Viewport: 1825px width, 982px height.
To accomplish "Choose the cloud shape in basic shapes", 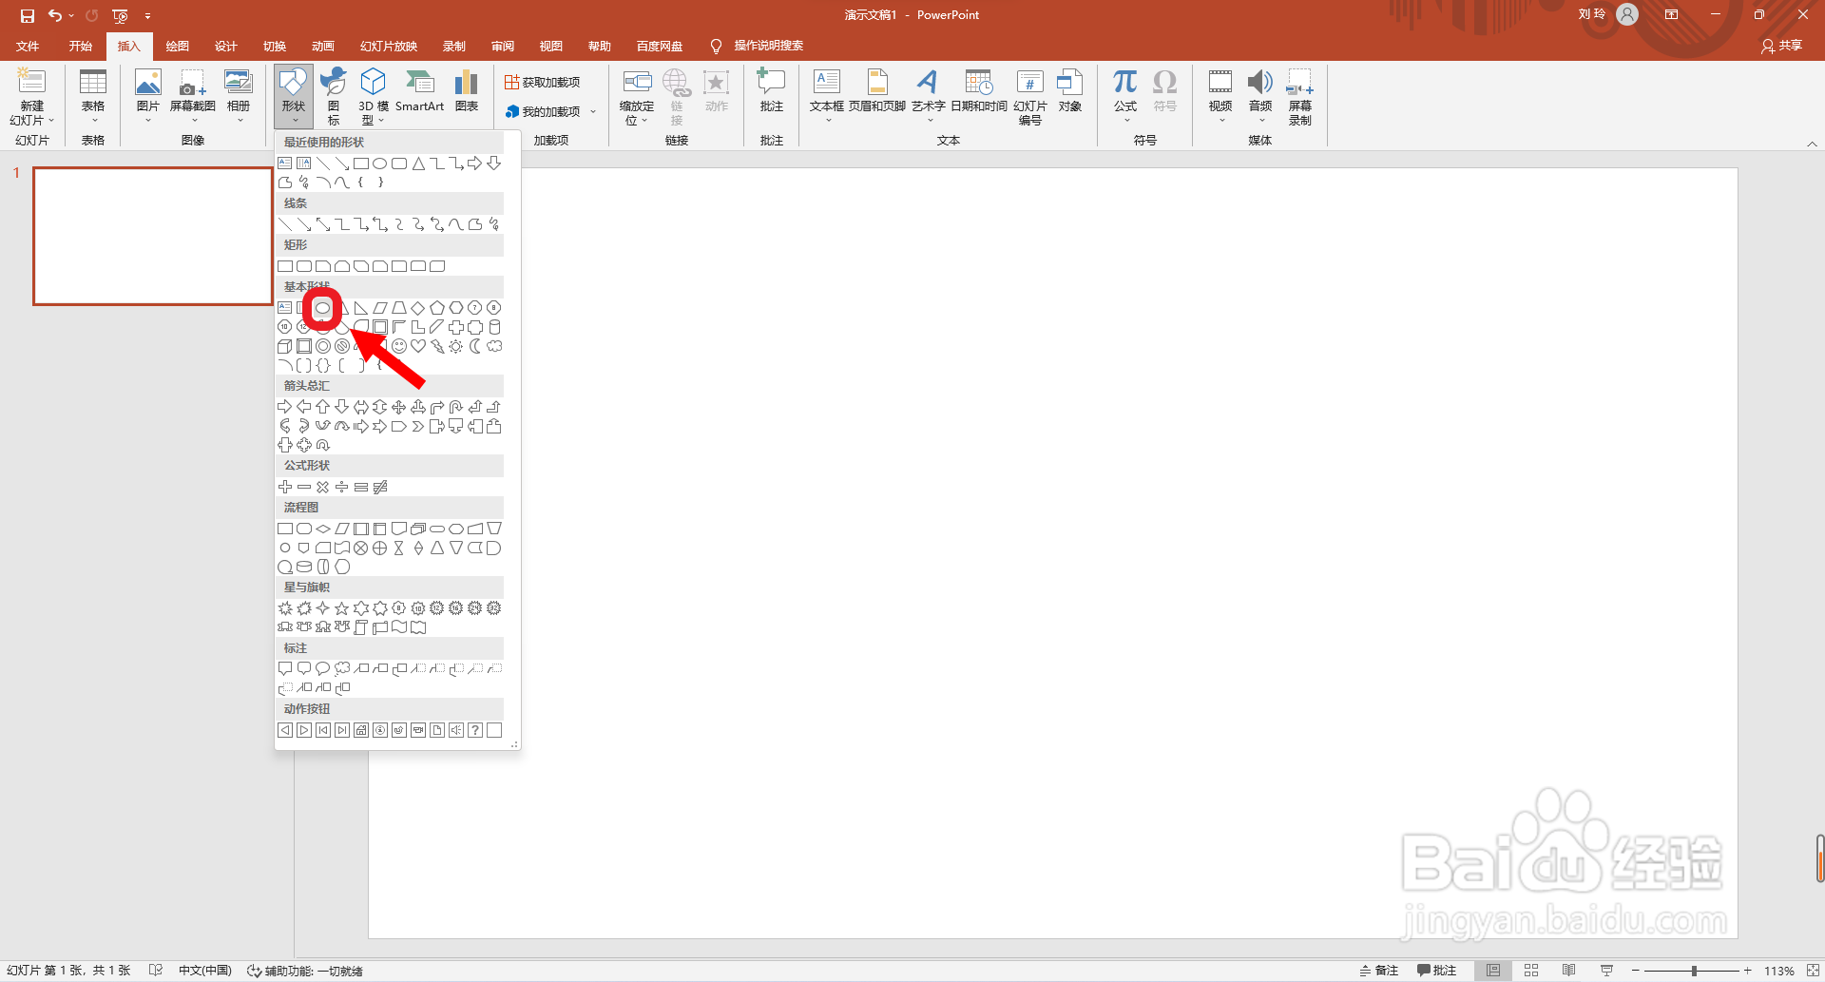I will click(x=494, y=346).
